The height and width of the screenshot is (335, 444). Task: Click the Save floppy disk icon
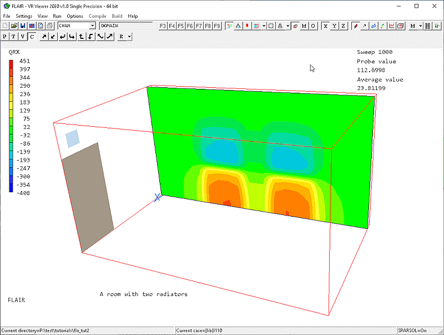pos(23,26)
